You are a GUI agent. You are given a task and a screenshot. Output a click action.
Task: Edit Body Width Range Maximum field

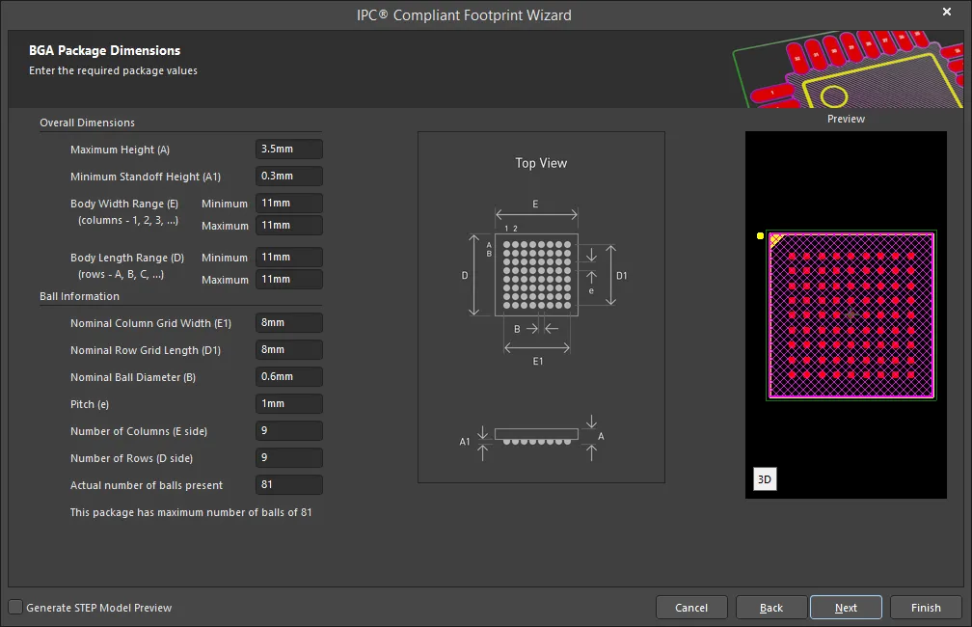(x=289, y=225)
